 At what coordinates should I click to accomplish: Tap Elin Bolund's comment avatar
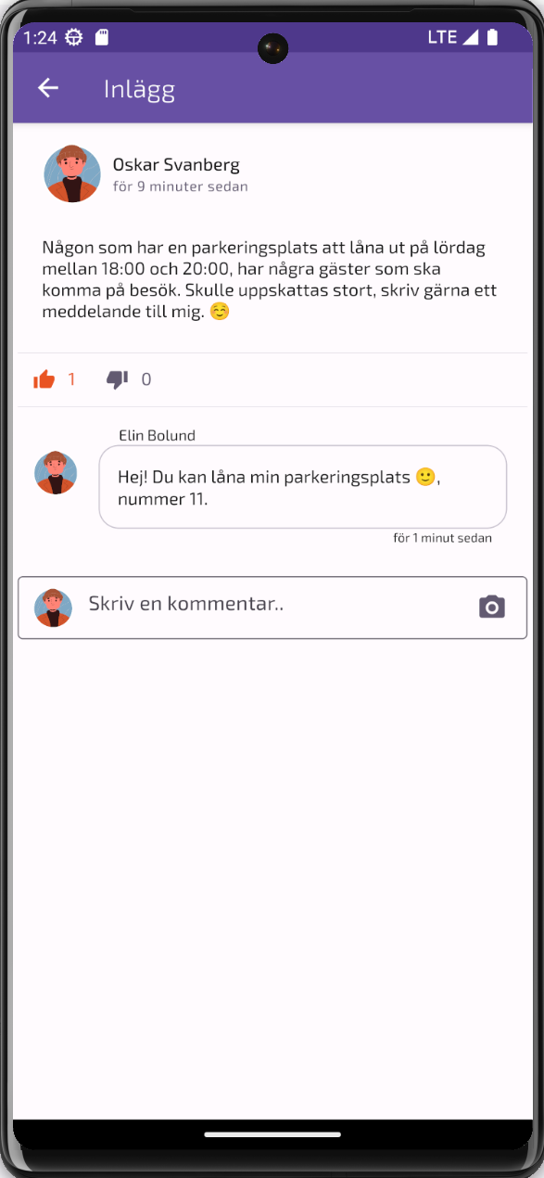point(56,472)
